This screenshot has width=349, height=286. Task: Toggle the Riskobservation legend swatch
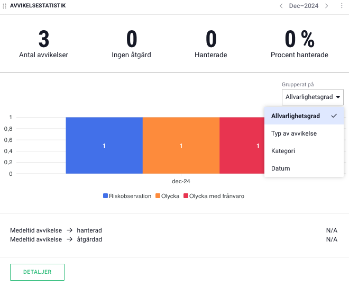coord(106,196)
